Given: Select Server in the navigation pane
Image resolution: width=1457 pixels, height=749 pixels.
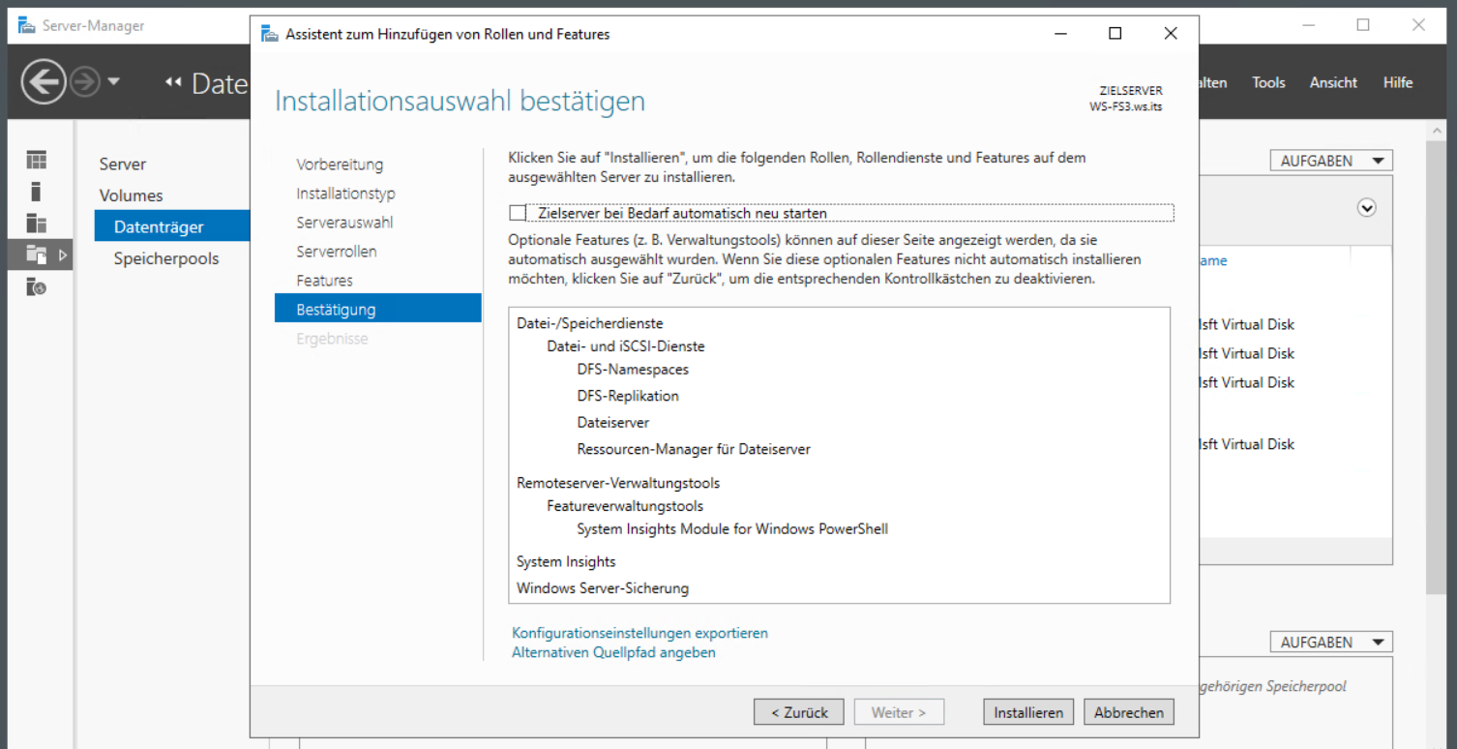Looking at the screenshot, I should click(123, 165).
